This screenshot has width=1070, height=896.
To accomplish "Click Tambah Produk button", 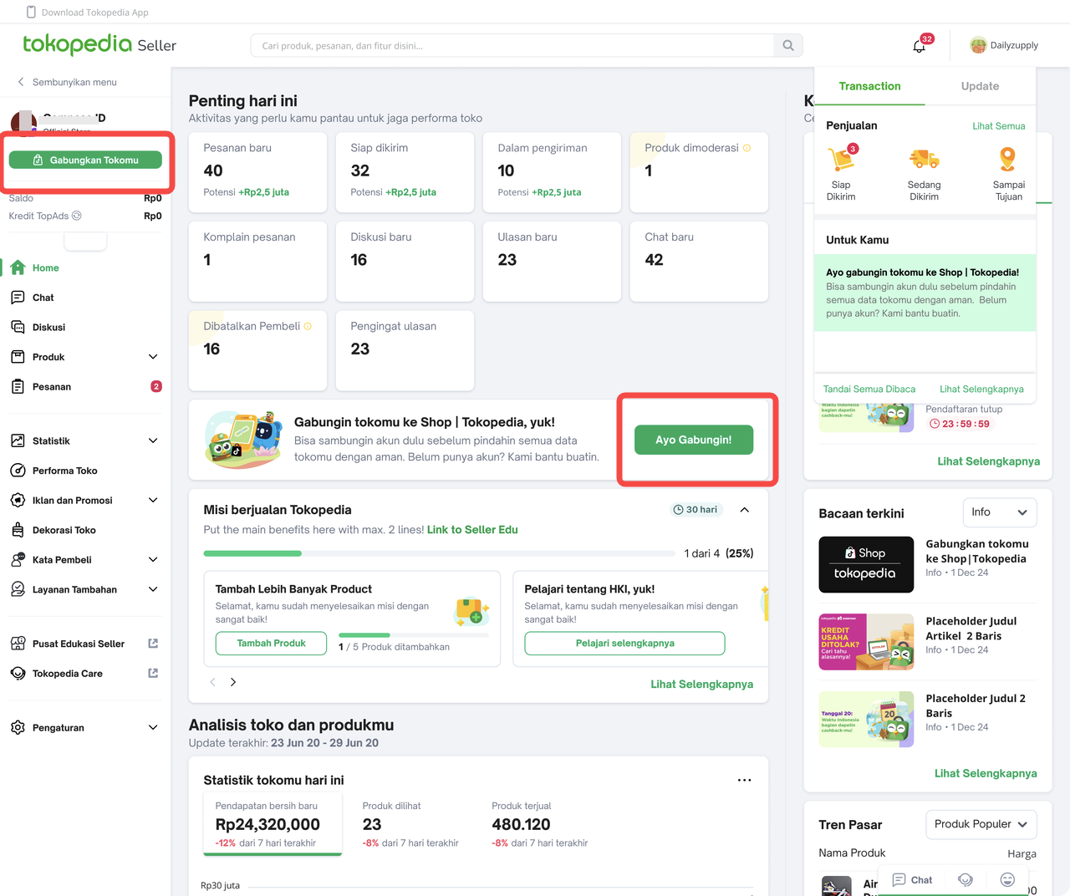I will coord(271,644).
